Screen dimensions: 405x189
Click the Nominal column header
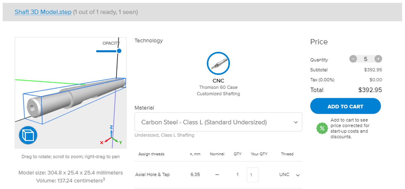217,154
